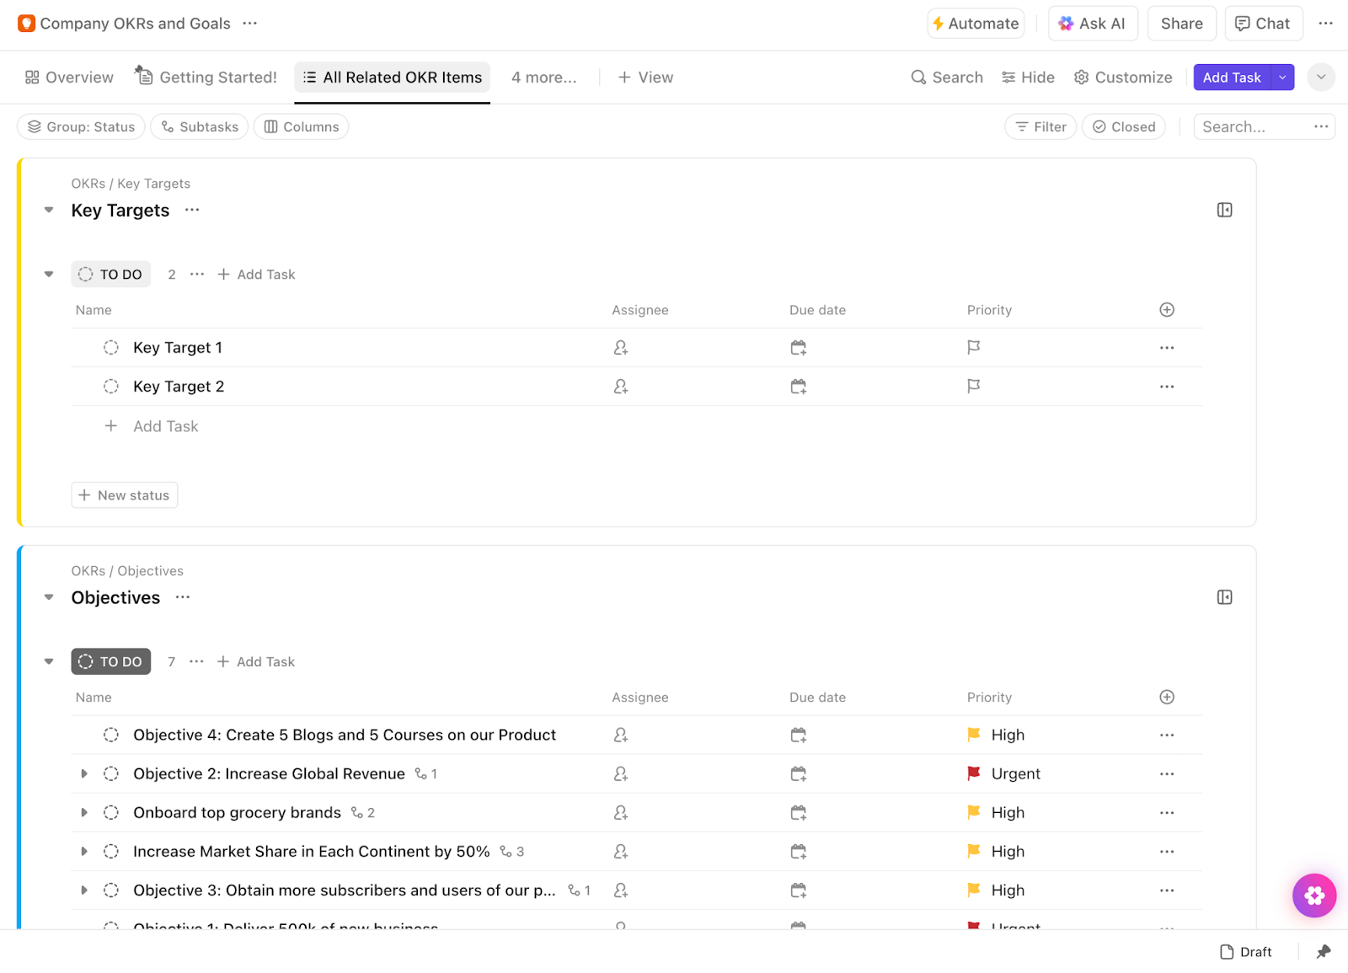Switch to the Overview tab

69,78
